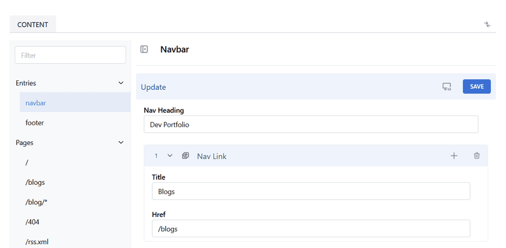The height and width of the screenshot is (248, 506).
Task: Click the Href input with /blogs
Action: tap(311, 228)
